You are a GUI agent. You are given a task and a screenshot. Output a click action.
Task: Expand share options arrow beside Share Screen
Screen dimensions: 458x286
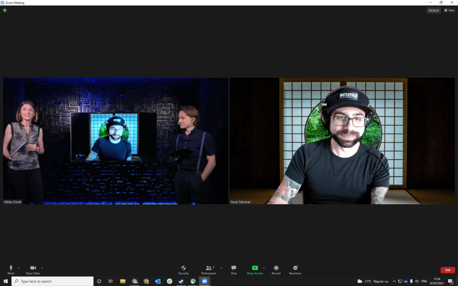pyautogui.click(x=264, y=268)
